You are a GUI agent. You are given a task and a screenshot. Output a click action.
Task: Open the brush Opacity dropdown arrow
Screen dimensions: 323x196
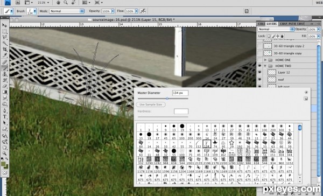113,11
